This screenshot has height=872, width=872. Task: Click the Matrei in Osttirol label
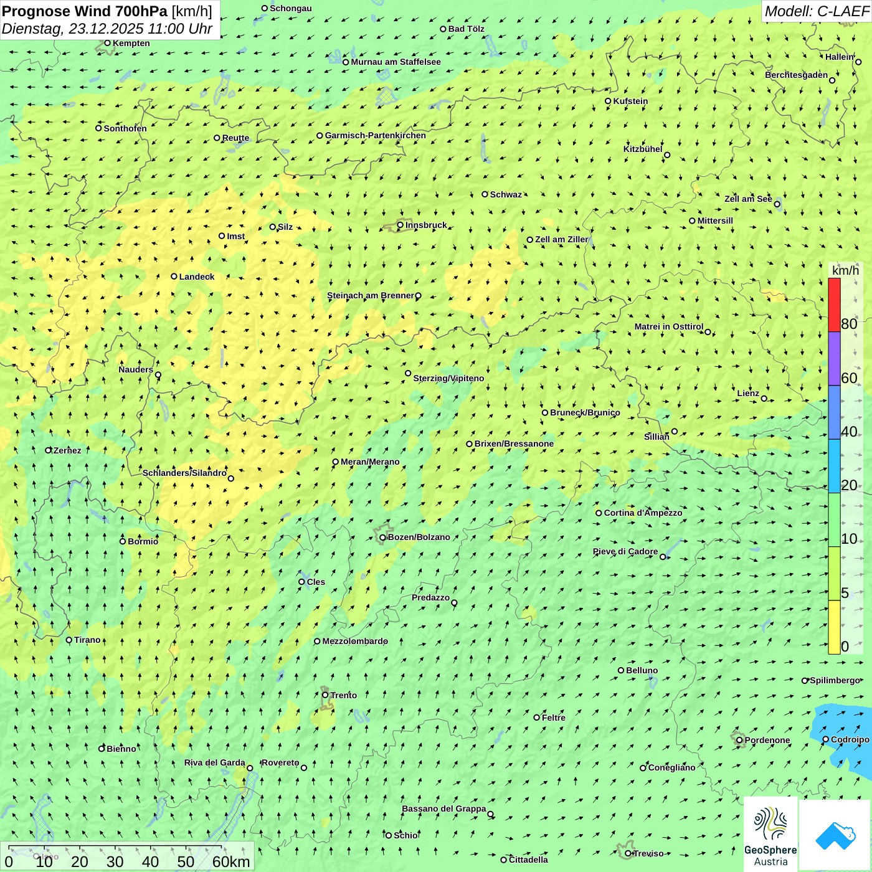pos(669,326)
